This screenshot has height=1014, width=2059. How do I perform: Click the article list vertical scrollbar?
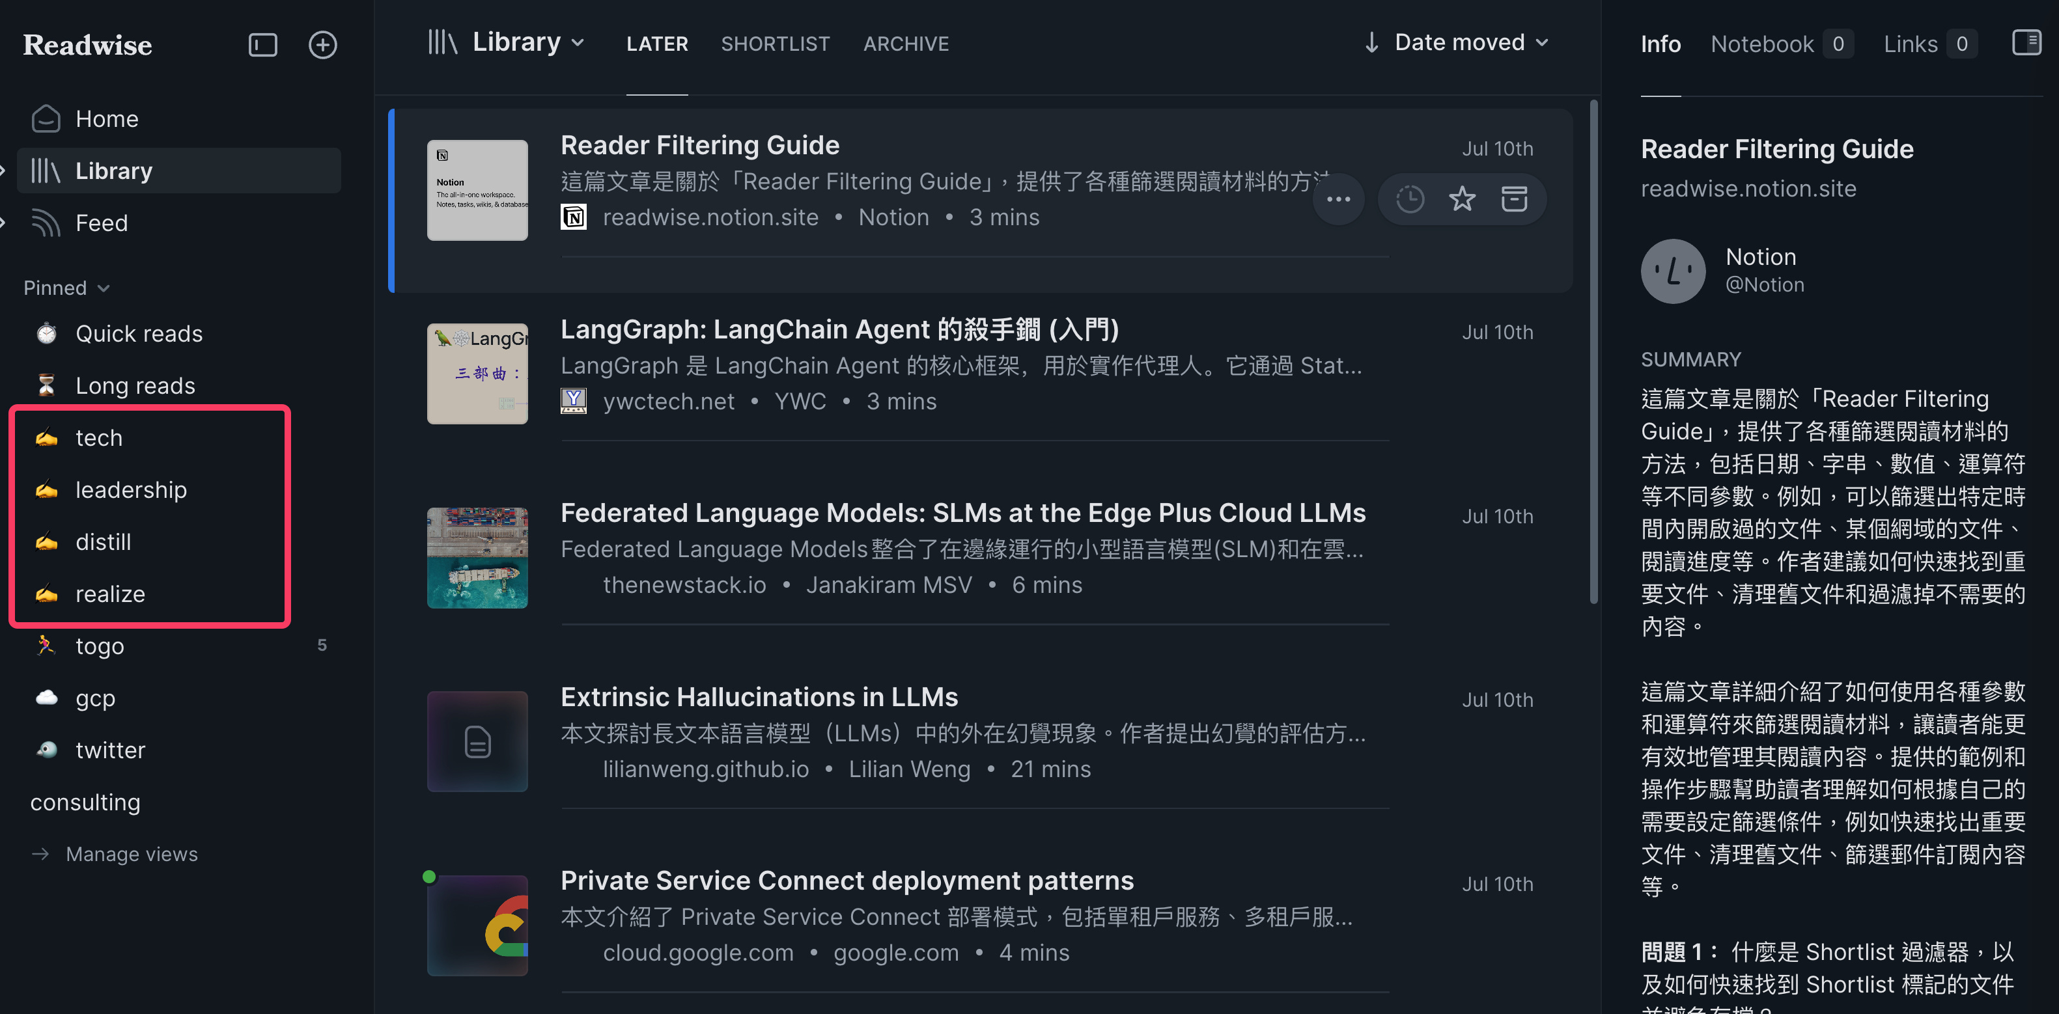coord(1593,351)
